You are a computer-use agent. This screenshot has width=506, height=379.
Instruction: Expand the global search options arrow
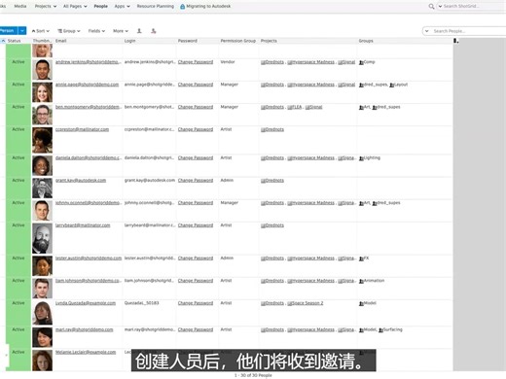click(440, 6)
